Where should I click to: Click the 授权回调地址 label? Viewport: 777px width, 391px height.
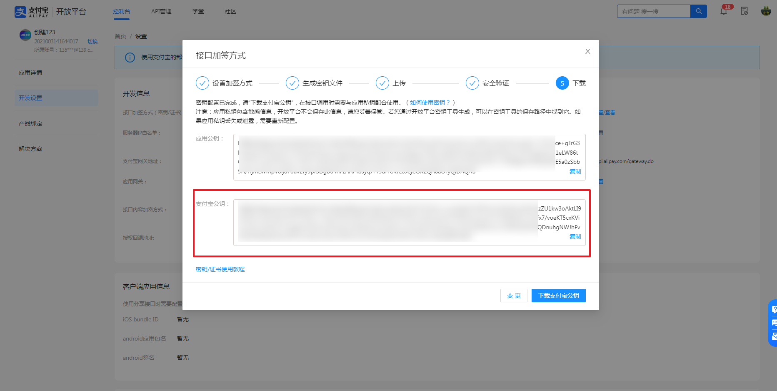(x=138, y=238)
